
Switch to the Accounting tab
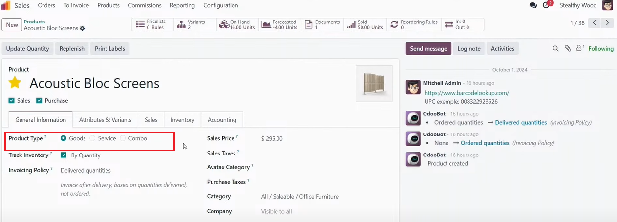[x=222, y=120]
